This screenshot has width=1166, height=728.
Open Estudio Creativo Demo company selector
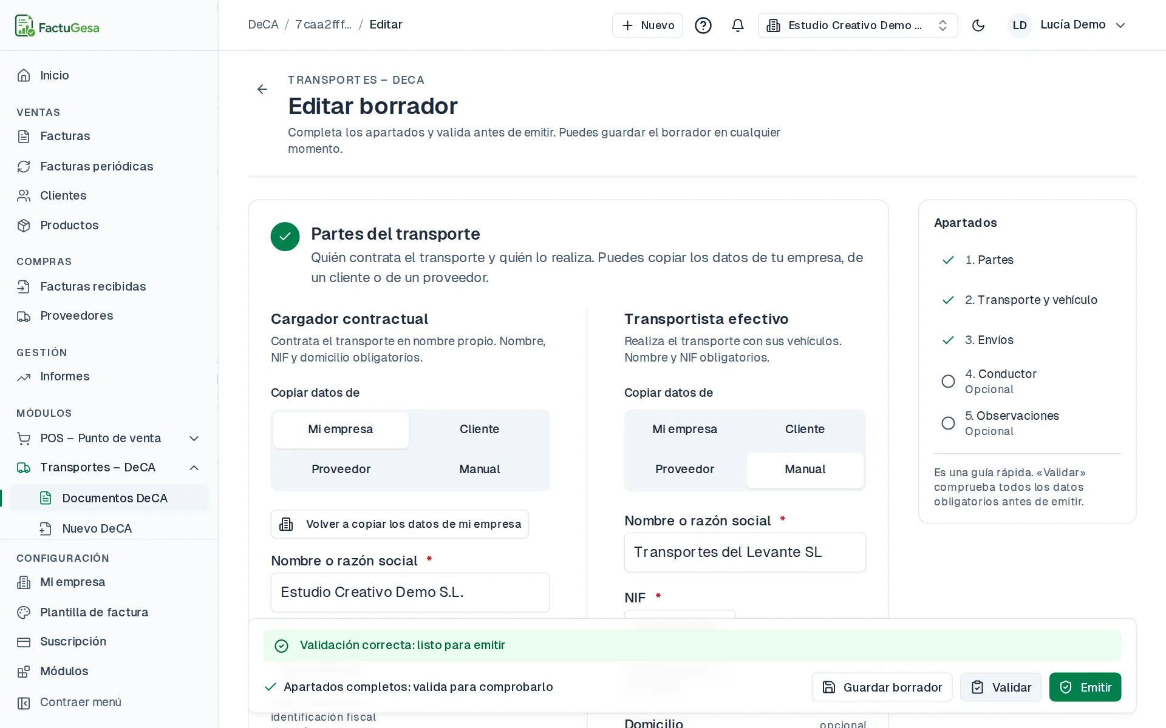[x=857, y=25]
